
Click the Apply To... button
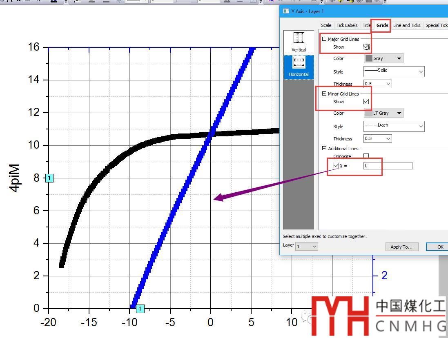[401, 247]
